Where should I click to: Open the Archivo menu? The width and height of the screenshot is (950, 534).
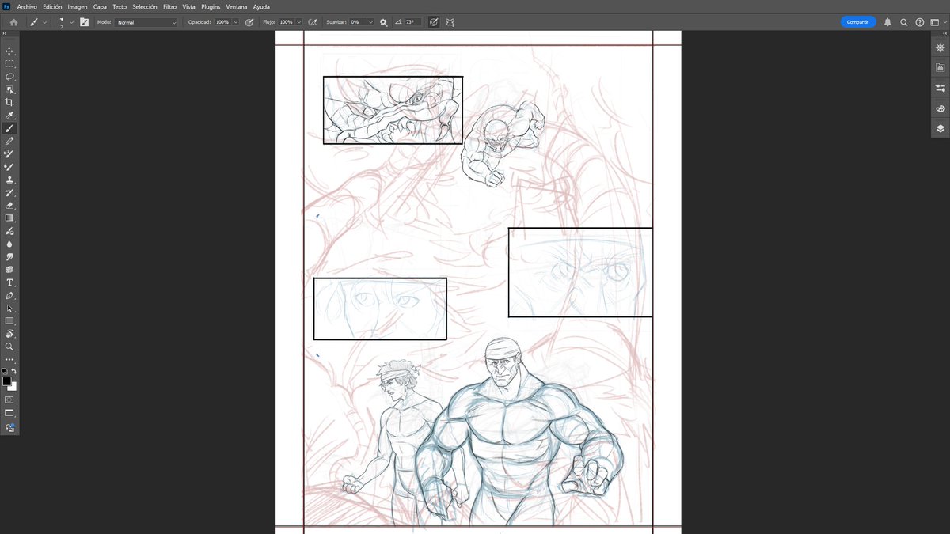pos(27,6)
